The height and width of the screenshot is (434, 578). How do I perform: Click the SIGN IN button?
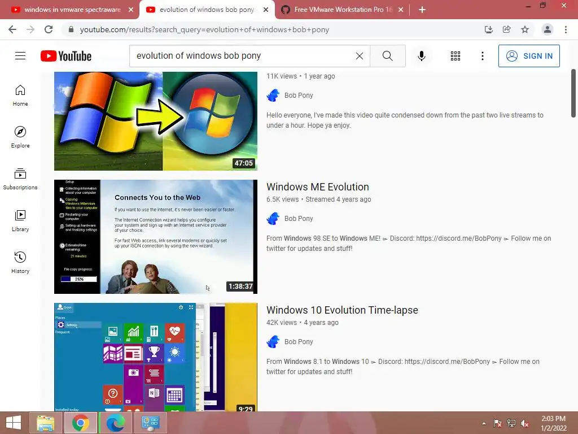529,56
